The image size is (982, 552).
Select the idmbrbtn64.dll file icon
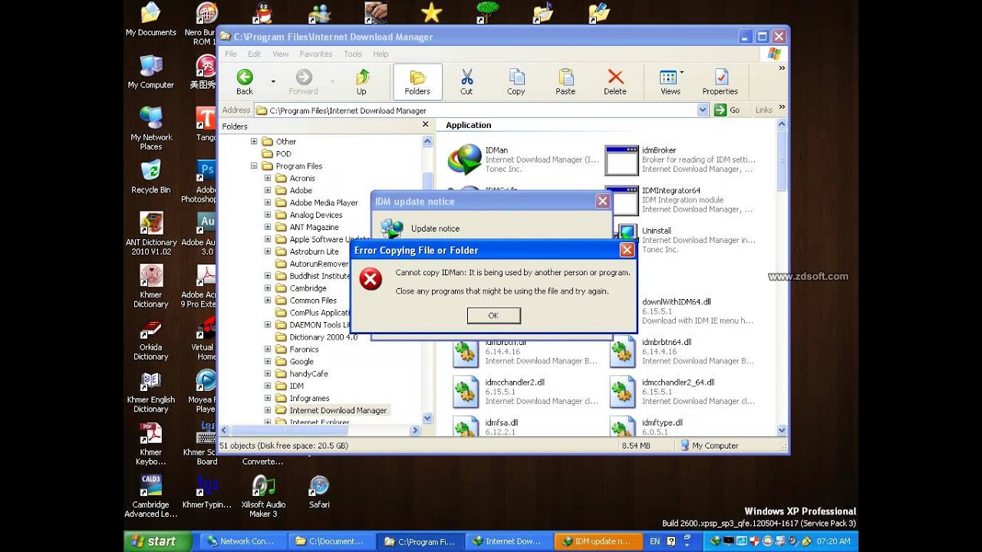click(x=622, y=353)
